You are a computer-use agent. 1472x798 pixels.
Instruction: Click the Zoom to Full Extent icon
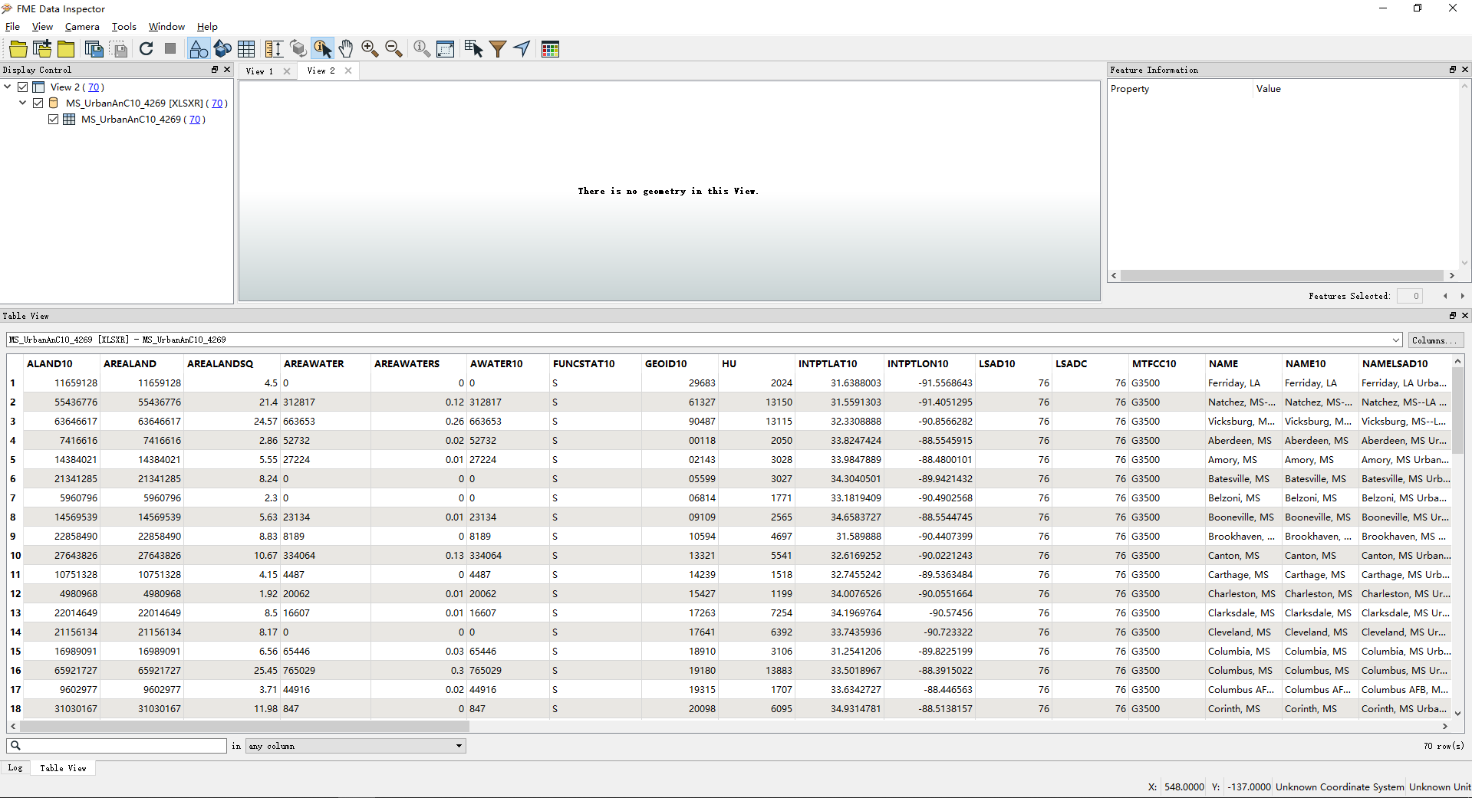[x=445, y=49]
